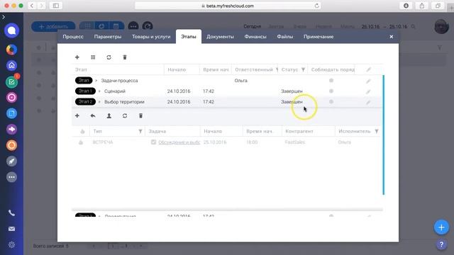Viewport: 454px width, 255px height.
Task: Open the colorful pie chart sidebar icon
Action: pos(11,50)
